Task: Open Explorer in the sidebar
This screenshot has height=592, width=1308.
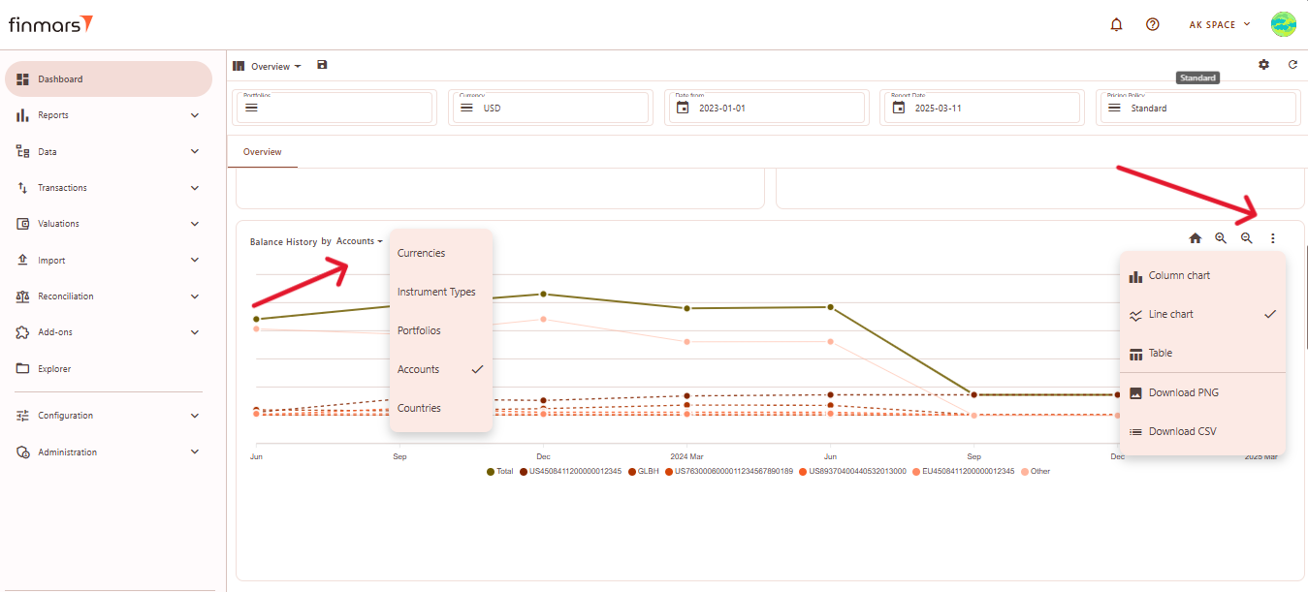Action: coord(54,369)
